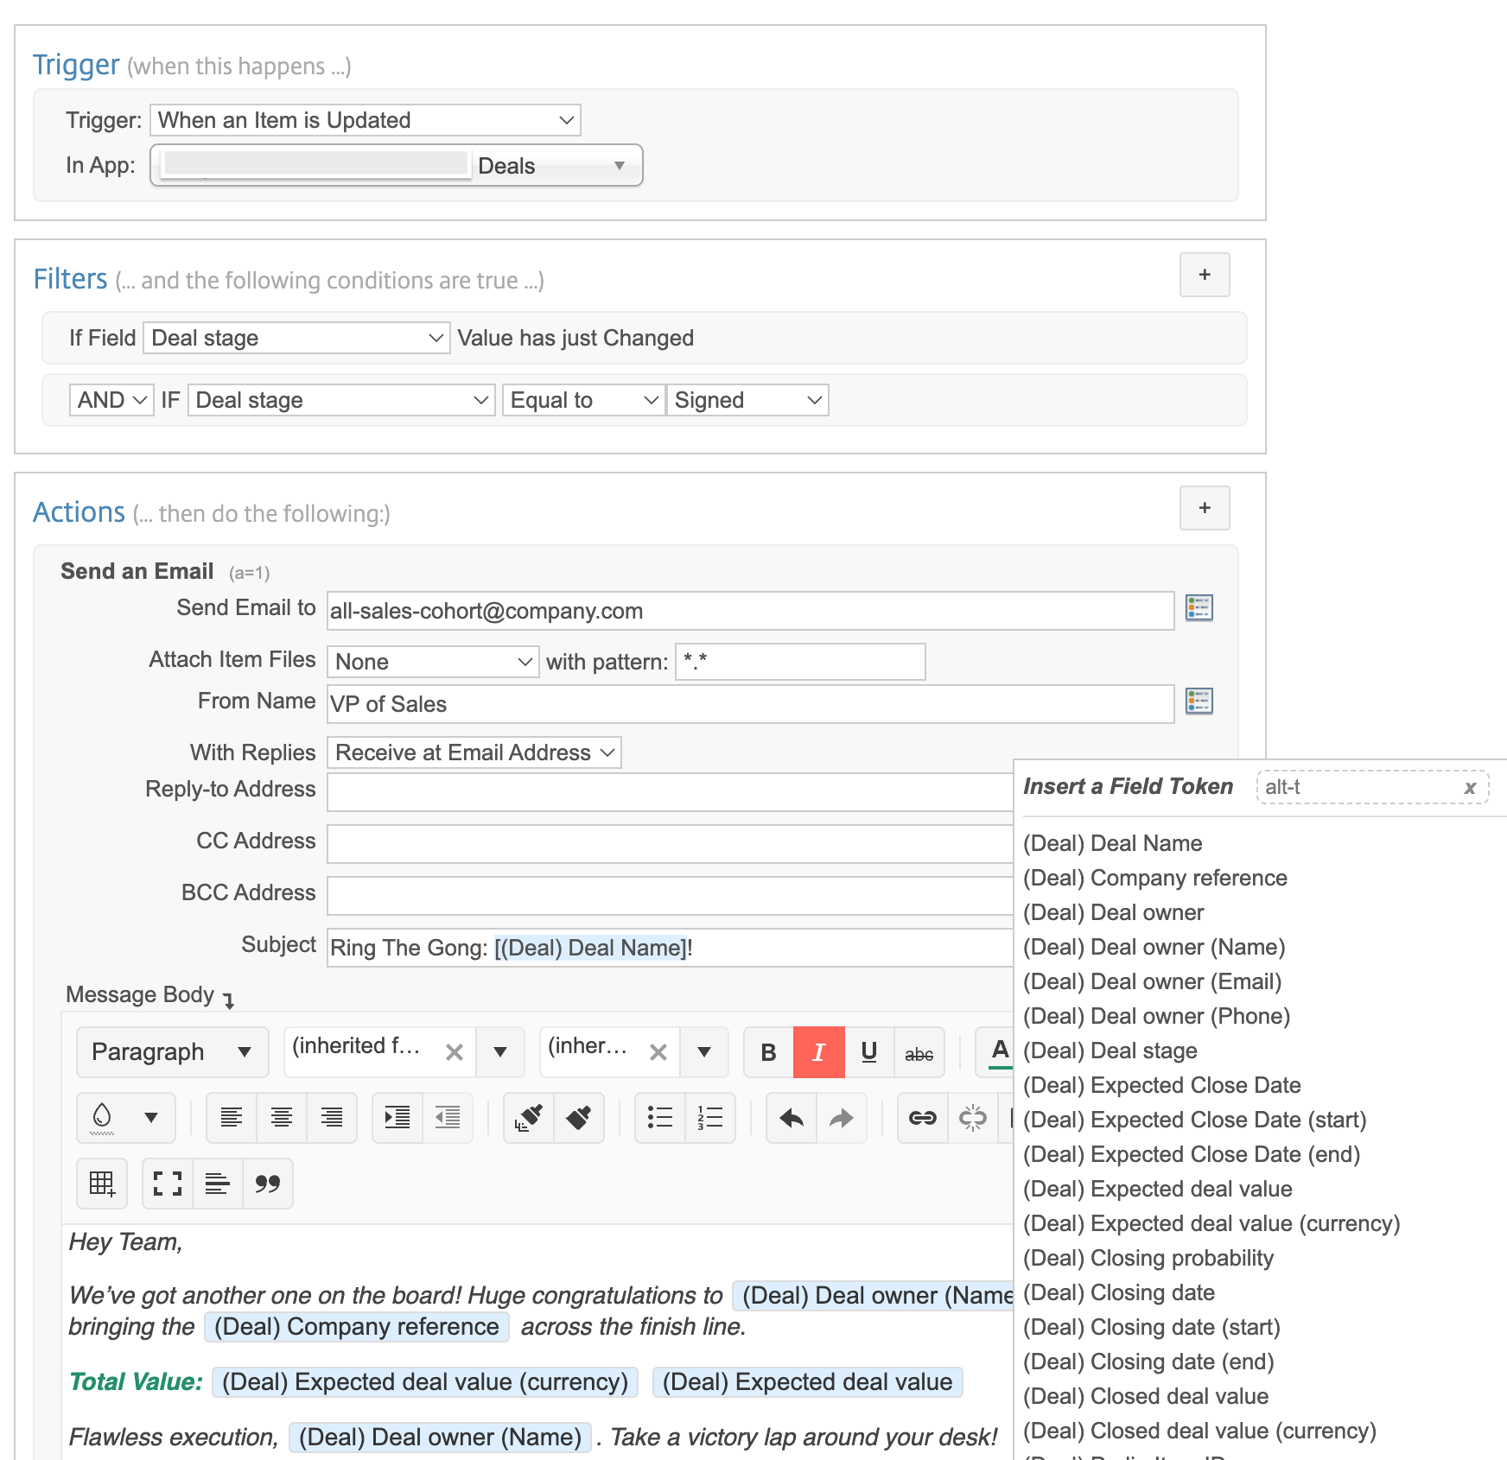This screenshot has height=1460, width=1507.
Task: Add a new action with the plus button
Action: pyautogui.click(x=1204, y=508)
